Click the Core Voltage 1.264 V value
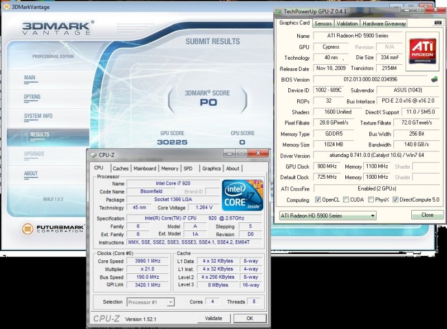The height and width of the screenshot is (329, 447). point(204,207)
